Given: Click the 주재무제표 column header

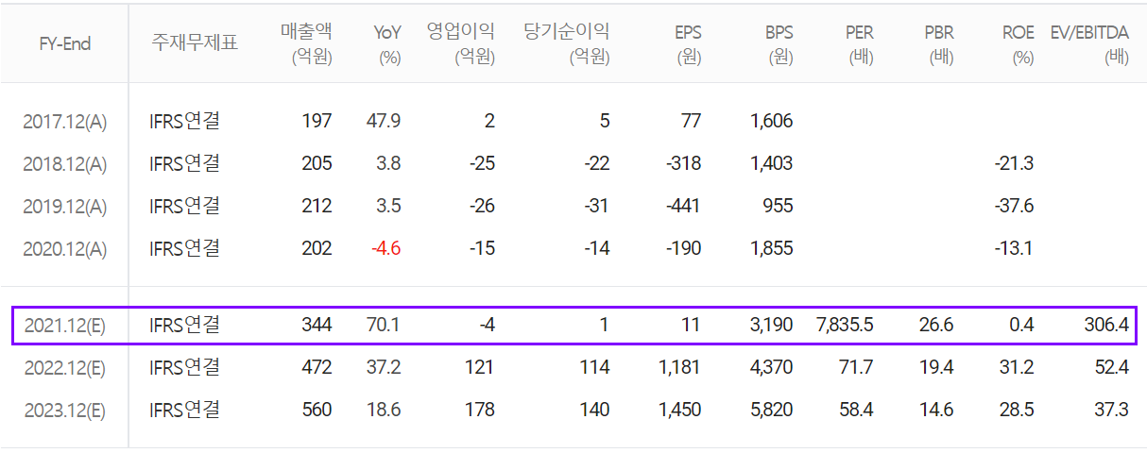Looking at the screenshot, I should point(195,43).
